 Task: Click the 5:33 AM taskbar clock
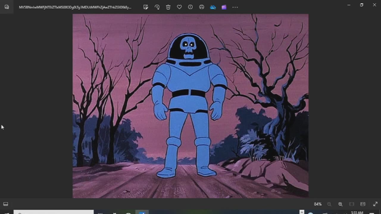(x=357, y=212)
